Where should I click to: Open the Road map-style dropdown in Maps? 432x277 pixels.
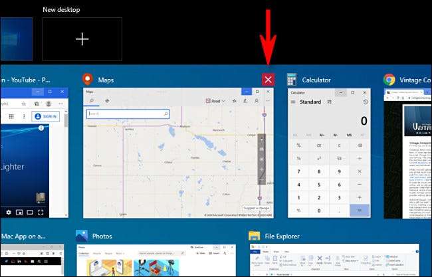coord(215,101)
